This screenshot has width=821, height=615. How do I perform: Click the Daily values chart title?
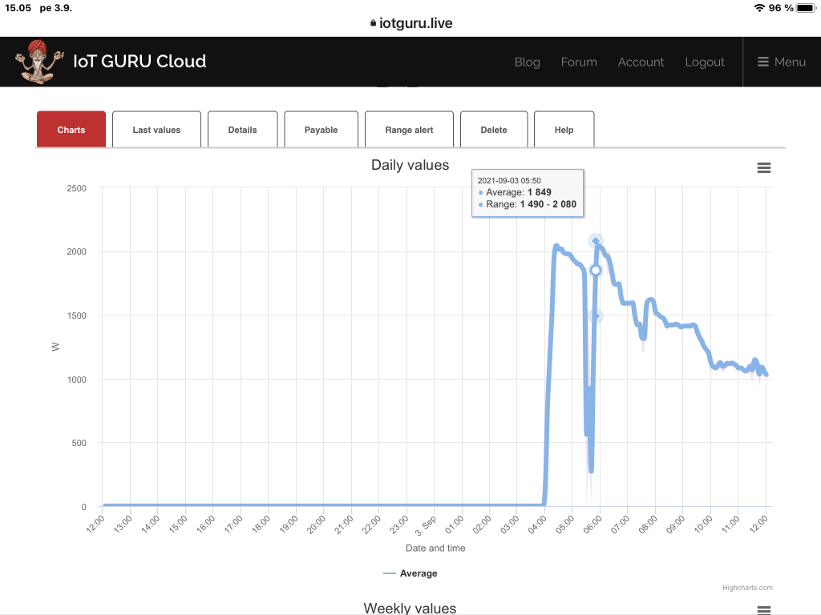point(410,165)
